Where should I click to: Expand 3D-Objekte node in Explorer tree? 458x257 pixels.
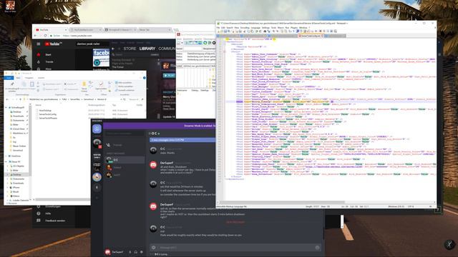[8, 166]
